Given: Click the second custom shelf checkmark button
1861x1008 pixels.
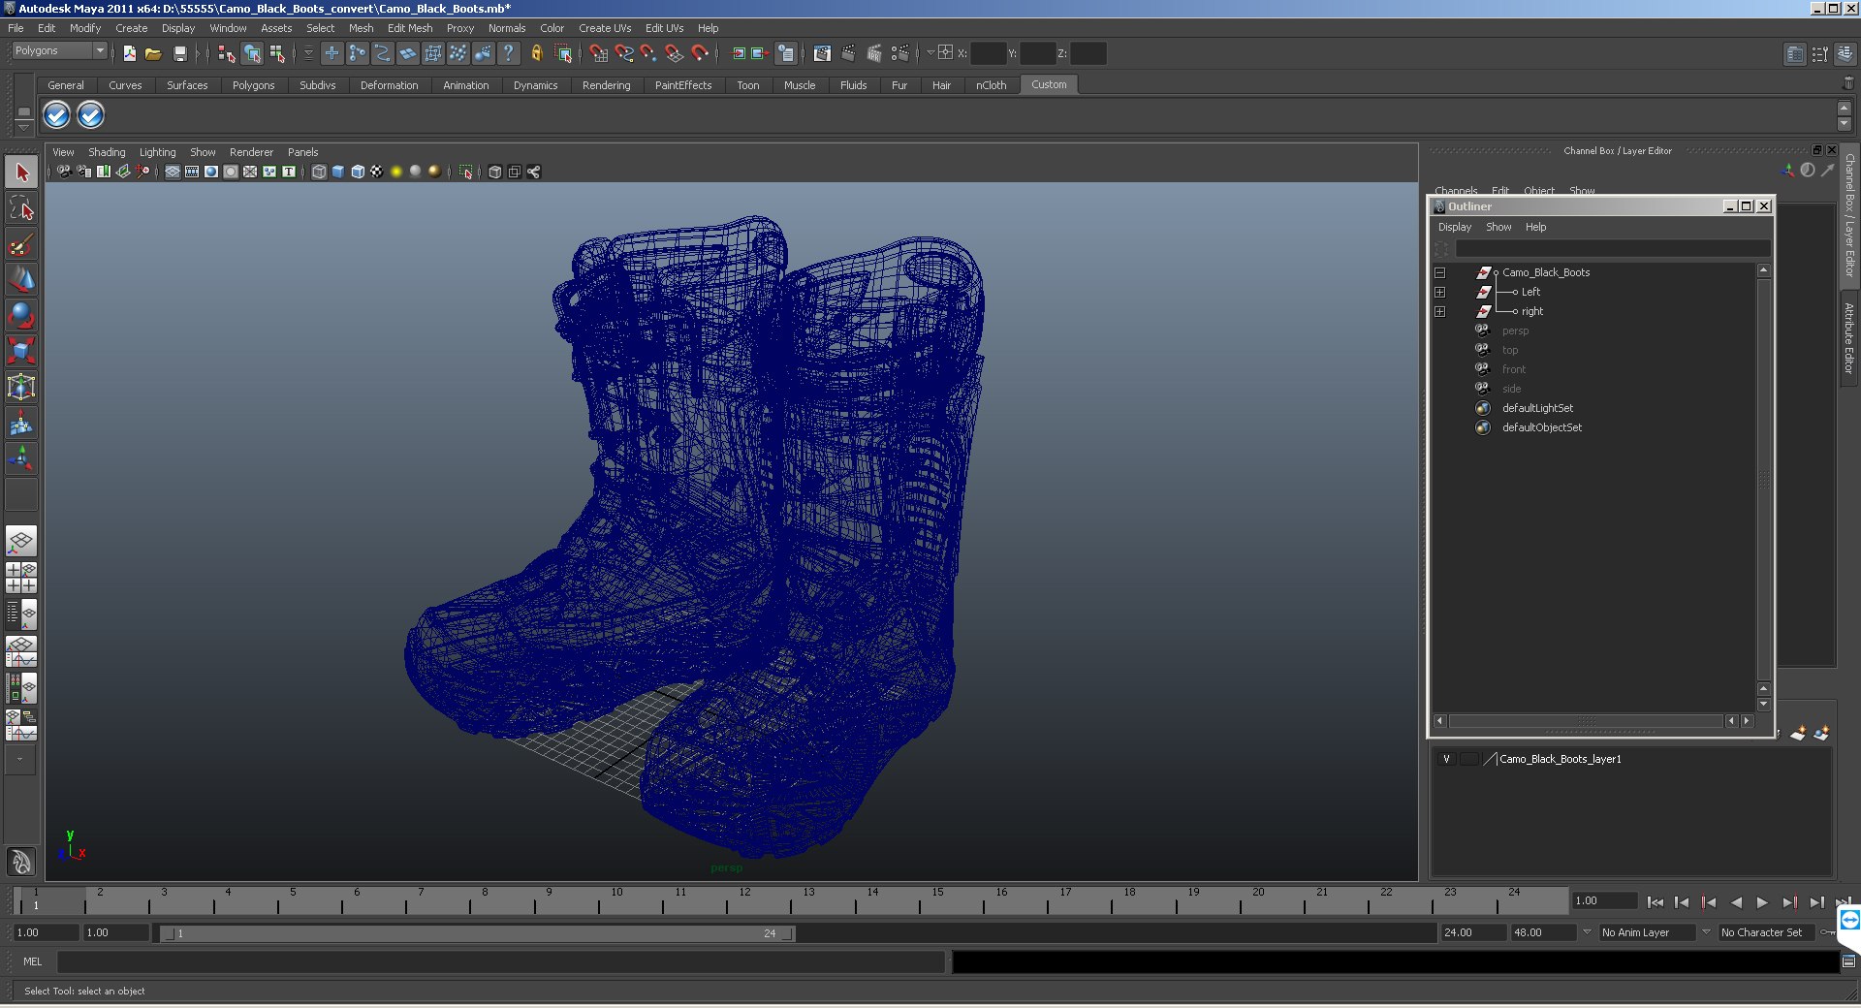Looking at the screenshot, I should [x=90, y=115].
